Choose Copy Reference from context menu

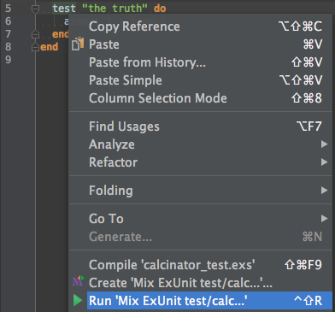coord(201,26)
